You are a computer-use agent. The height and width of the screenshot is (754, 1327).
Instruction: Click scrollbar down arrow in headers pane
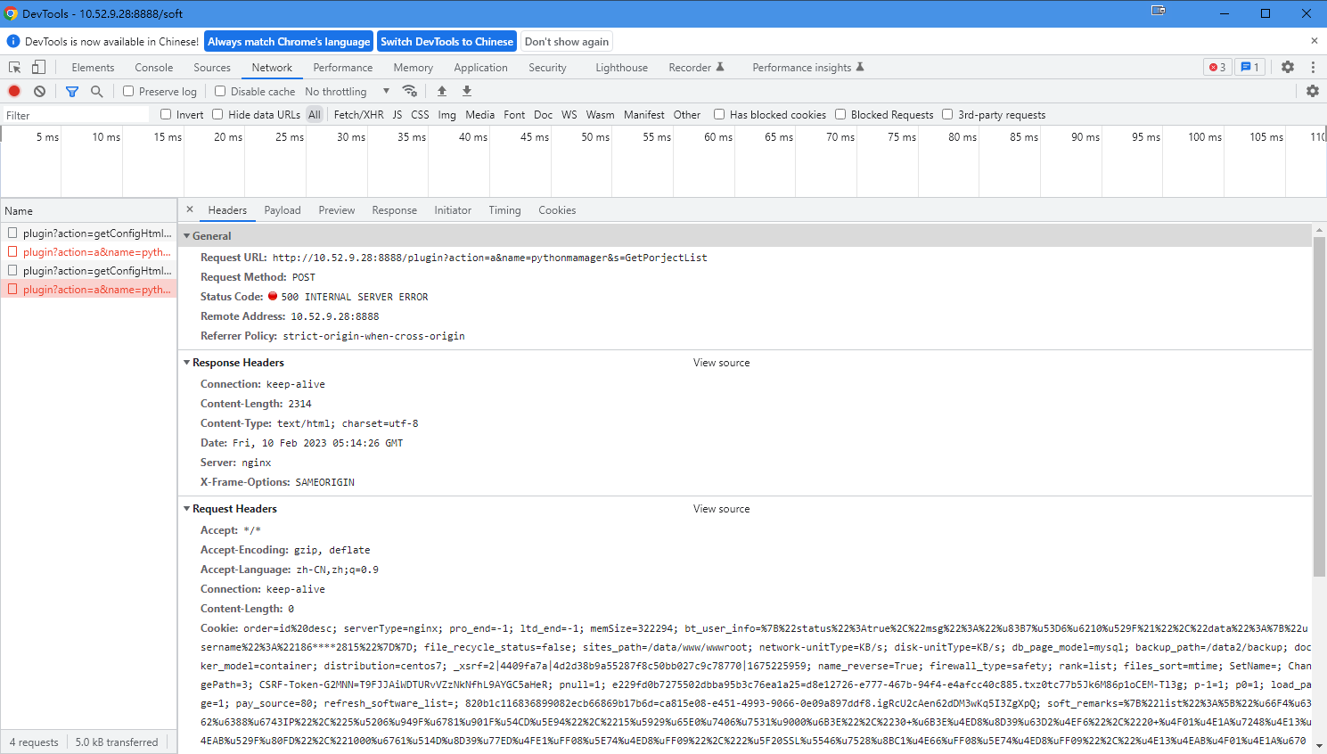1319,746
